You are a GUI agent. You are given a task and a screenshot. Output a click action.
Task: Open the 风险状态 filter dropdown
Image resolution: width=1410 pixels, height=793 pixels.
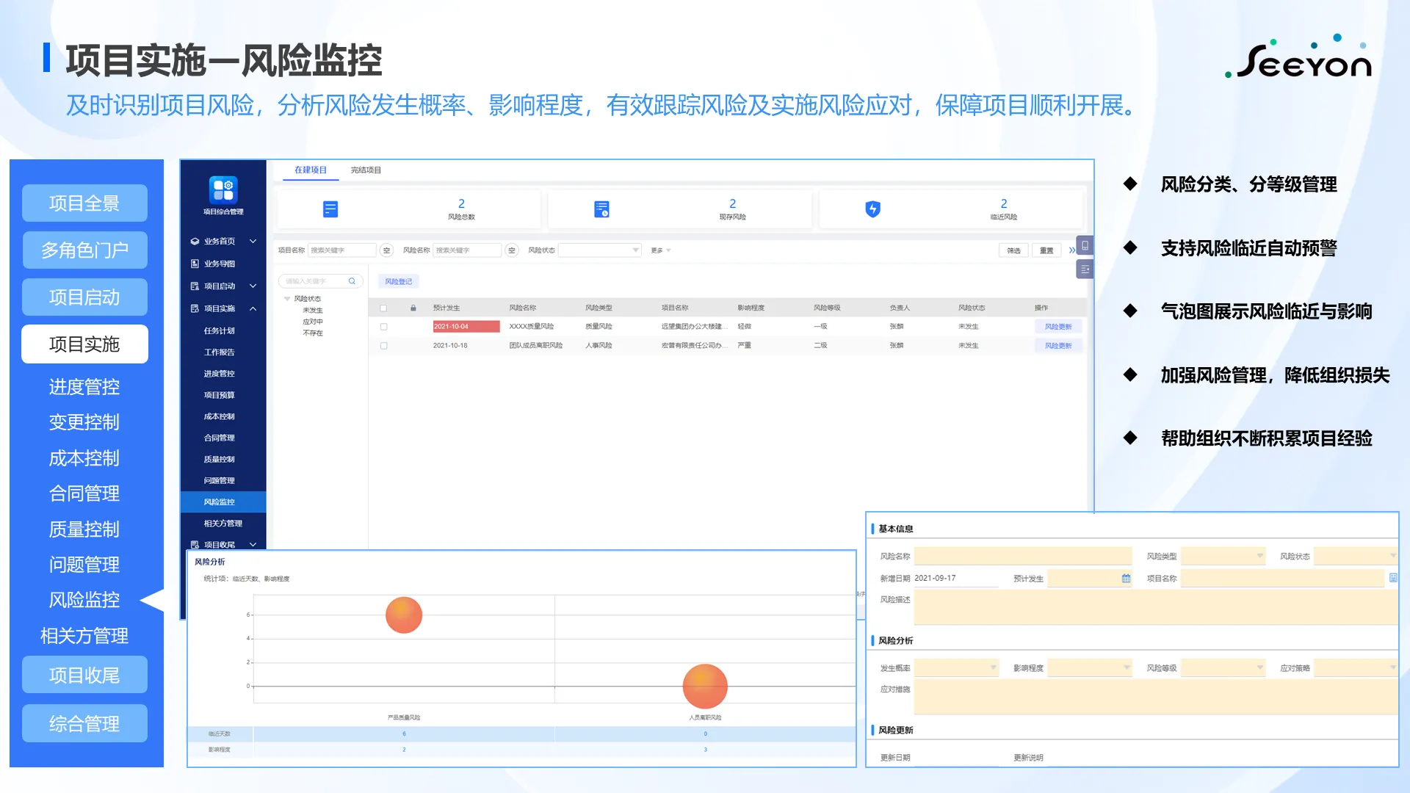600,250
